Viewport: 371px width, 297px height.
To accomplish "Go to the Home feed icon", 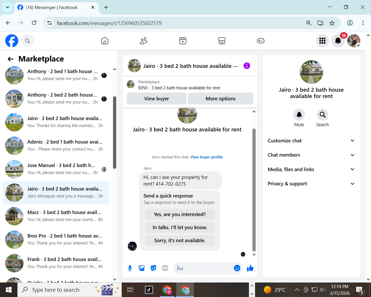I will [x=105, y=41].
